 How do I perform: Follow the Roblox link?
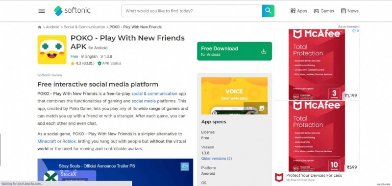point(69,141)
